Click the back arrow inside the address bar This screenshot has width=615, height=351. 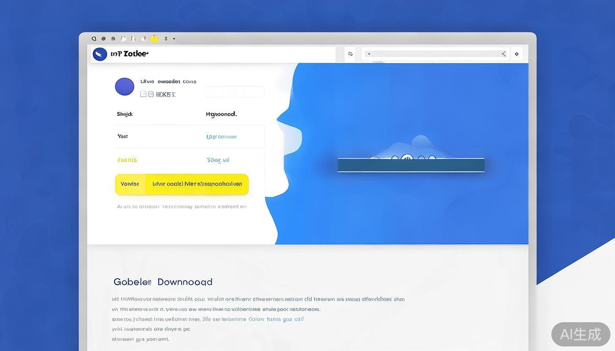[504, 54]
